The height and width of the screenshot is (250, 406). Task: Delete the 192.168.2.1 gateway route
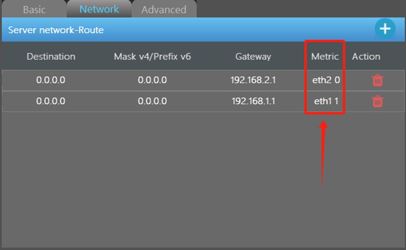pos(377,80)
